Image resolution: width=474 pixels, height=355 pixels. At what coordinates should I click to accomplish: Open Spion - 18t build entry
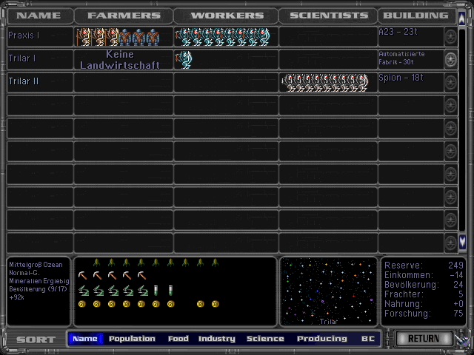click(410, 81)
